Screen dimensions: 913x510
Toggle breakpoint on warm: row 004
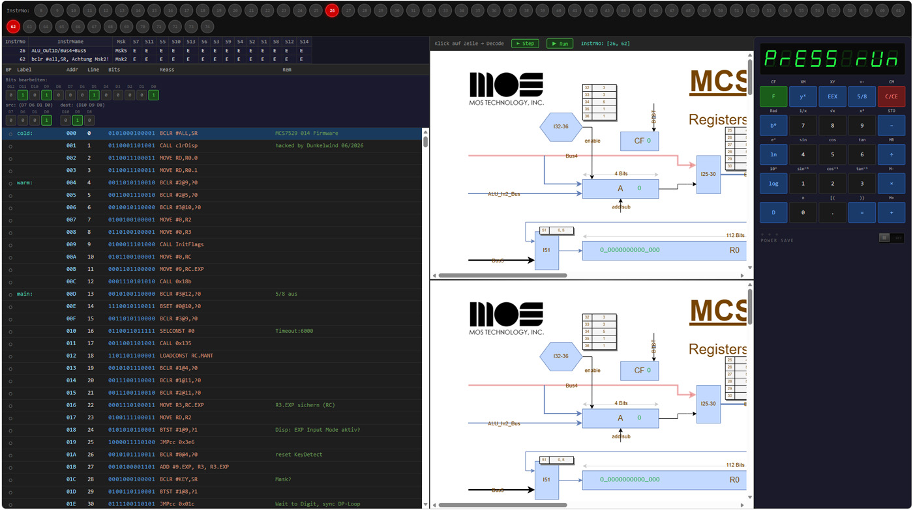pos(10,183)
